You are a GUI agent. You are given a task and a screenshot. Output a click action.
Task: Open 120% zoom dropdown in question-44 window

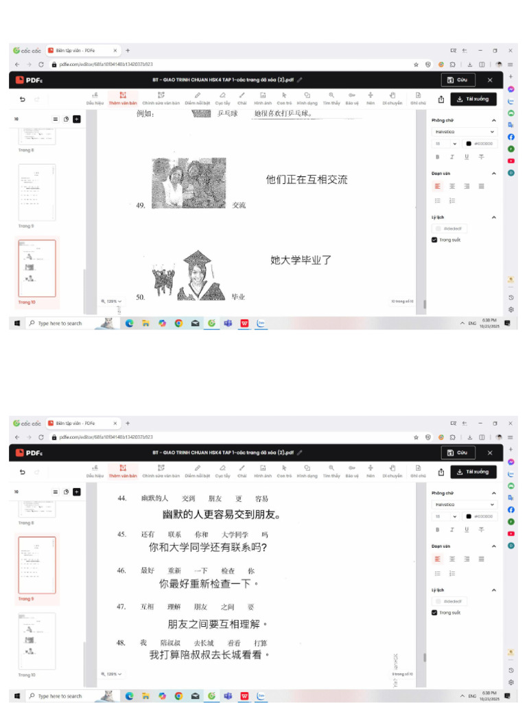click(111, 674)
